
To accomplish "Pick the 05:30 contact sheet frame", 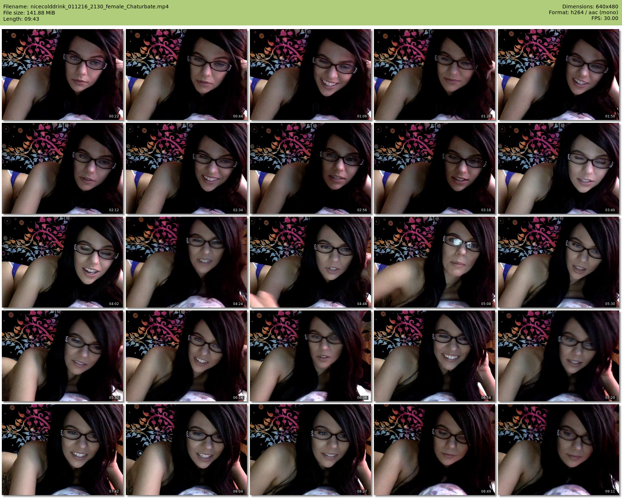I will [x=559, y=262].
